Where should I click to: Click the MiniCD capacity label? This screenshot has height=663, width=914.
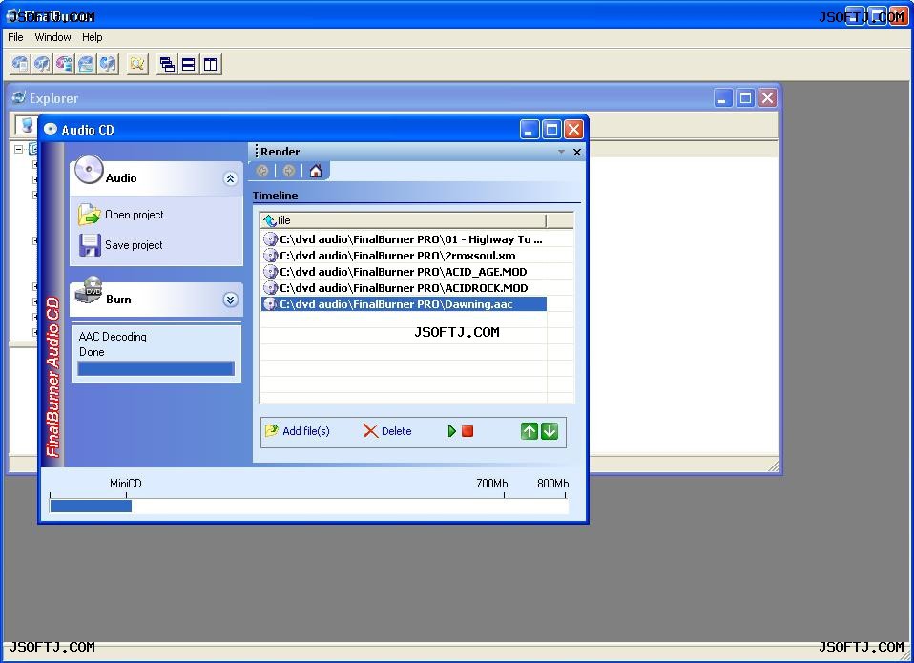pyautogui.click(x=126, y=484)
